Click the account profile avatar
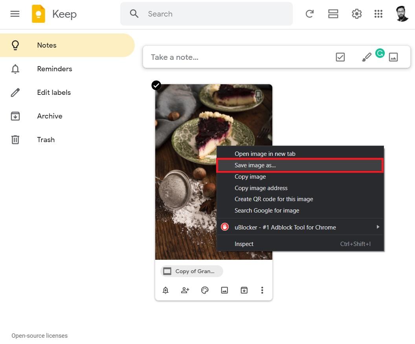Image resolution: width=415 pixels, height=344 pixels. point(402,14)
